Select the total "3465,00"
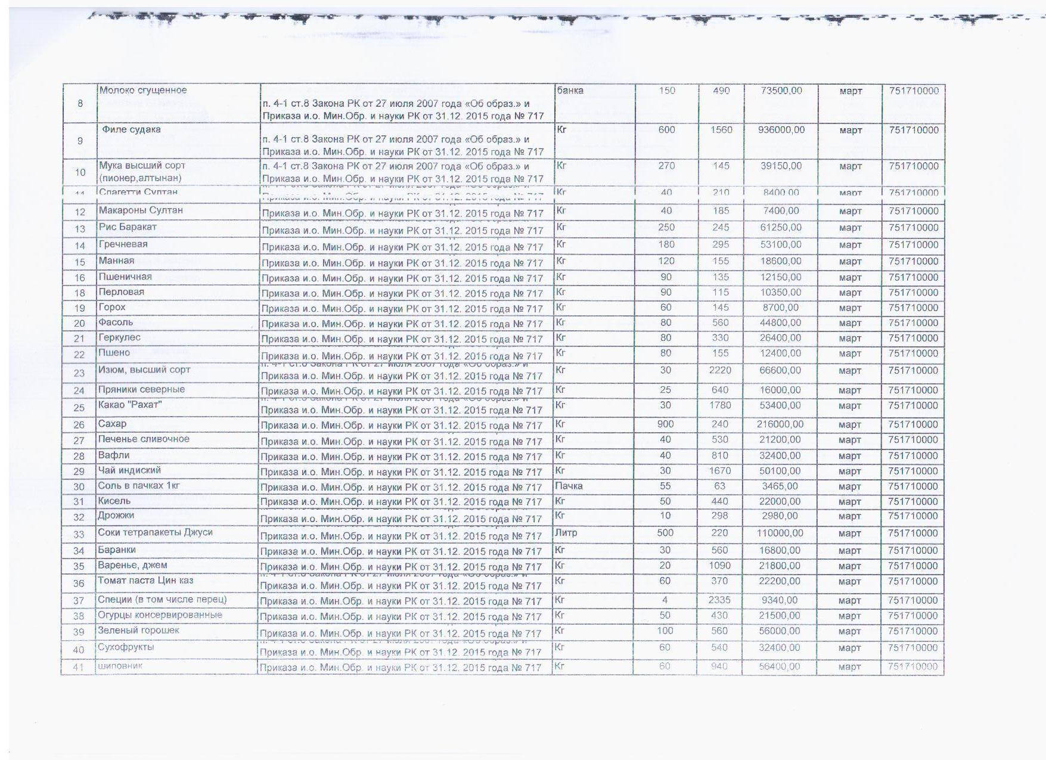 [x=780, y=486]
